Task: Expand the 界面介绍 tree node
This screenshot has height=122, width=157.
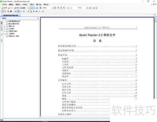Action: pos(5,26)
